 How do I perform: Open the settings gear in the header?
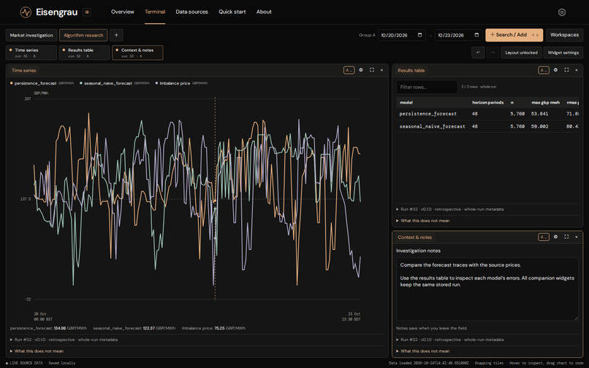tap(561, 12)
